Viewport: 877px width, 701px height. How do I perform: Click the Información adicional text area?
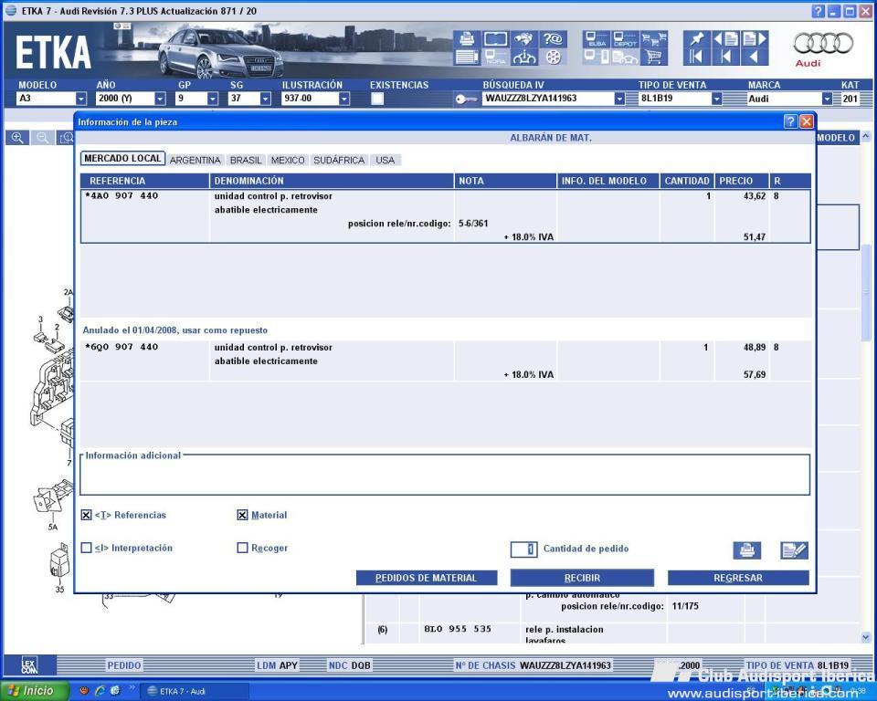pos(445,476)
